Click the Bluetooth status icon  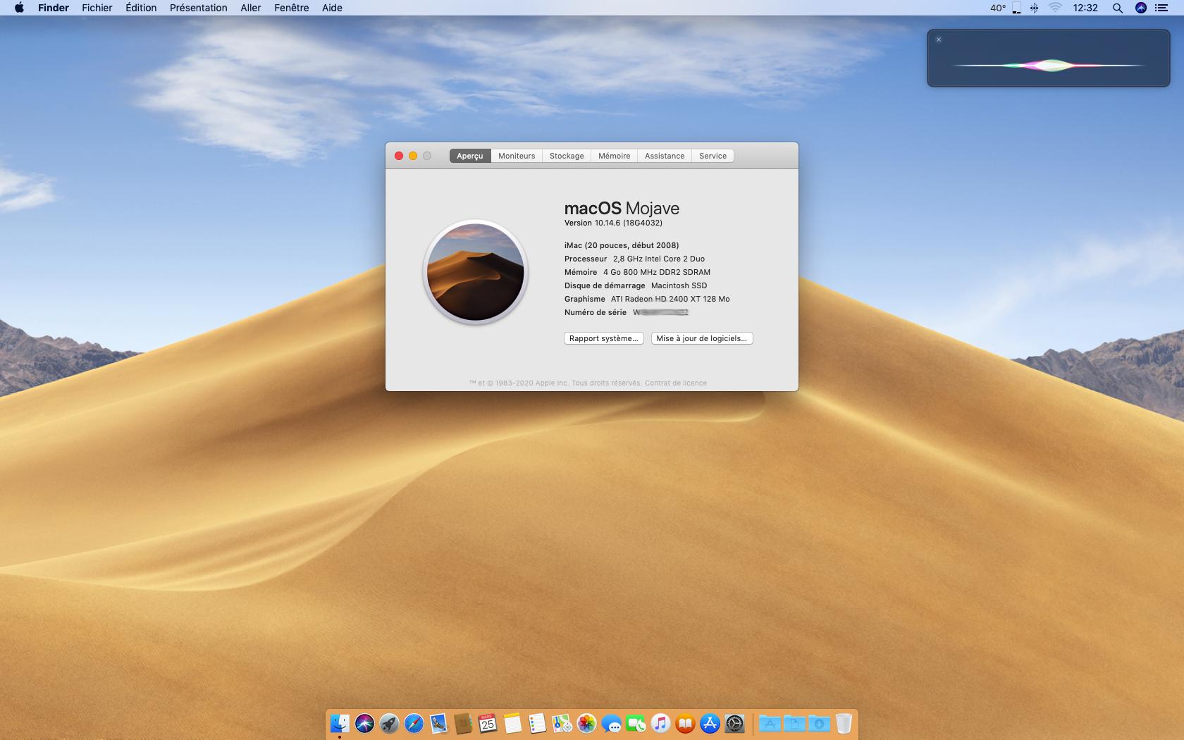click(x=1034, y=8)
